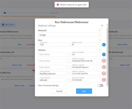Click the error icon in failed notification
This screenshot has height=109, width=132.
pyautogui.click(x=58, y=5)
